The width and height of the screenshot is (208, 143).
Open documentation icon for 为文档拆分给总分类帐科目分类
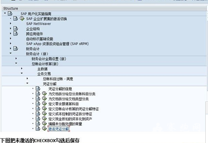38,94
